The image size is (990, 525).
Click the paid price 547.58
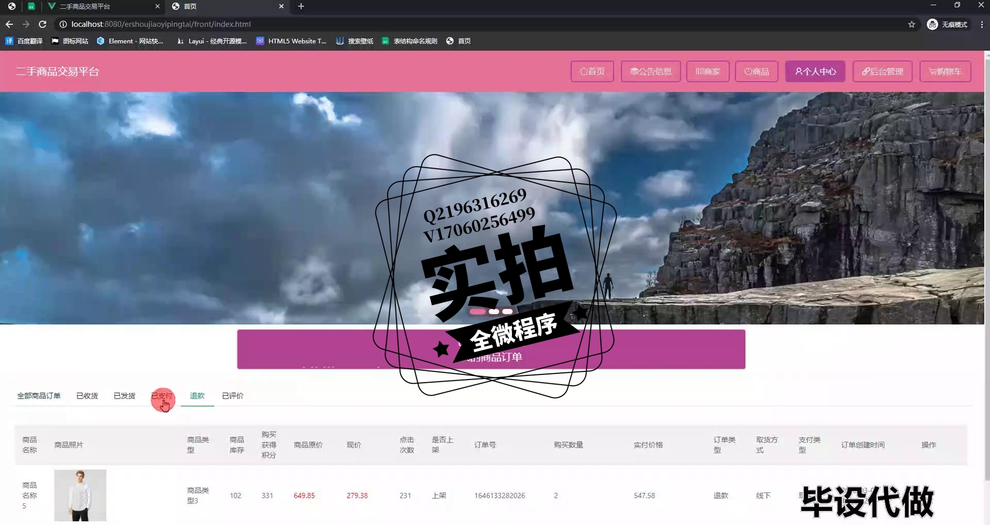point(645,496)
